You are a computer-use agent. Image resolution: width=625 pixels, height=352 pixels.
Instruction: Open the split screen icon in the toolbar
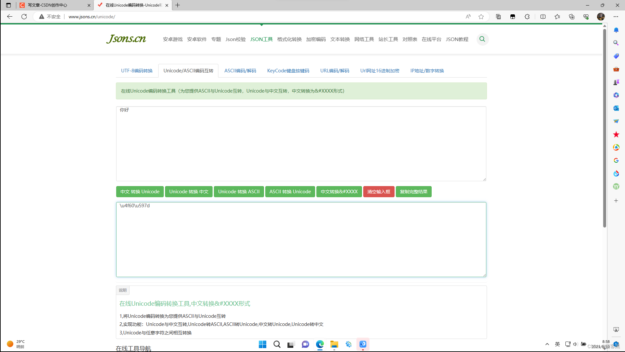[x=543, y=17]
